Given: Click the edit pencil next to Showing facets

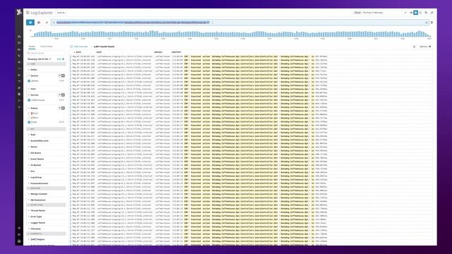Looking at the screenshot, I should point(50,59).
